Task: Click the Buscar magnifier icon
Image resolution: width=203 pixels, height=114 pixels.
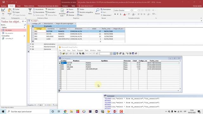Action: pyautogui.click(x=97, y=10)
